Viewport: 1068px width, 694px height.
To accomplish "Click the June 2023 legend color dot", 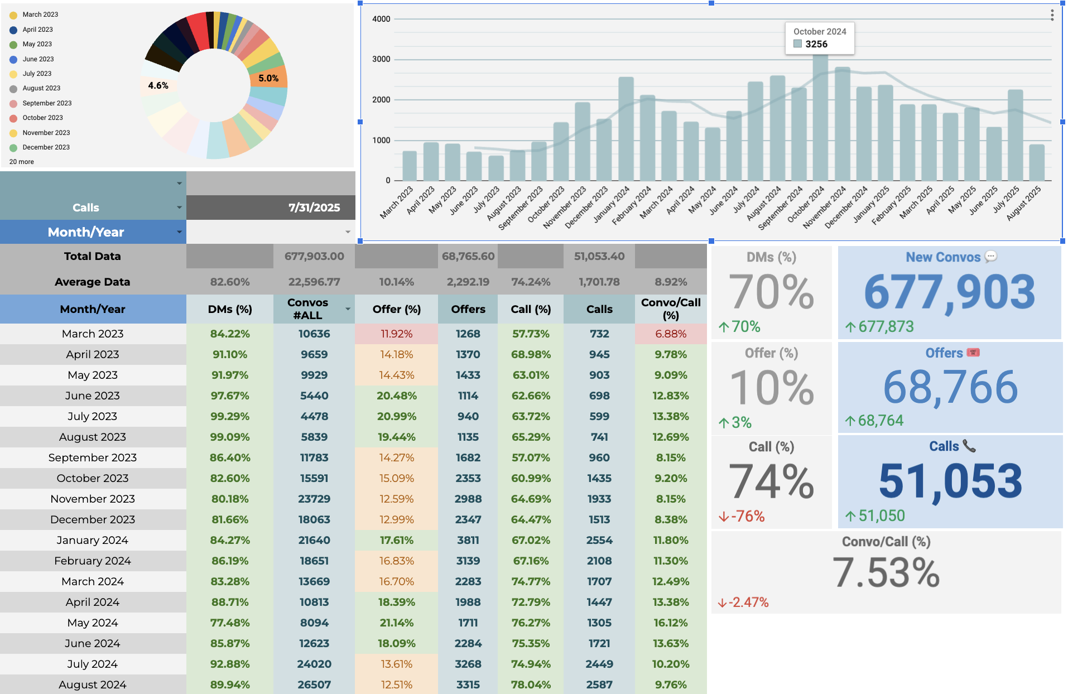I will click(x=13, y=59).
